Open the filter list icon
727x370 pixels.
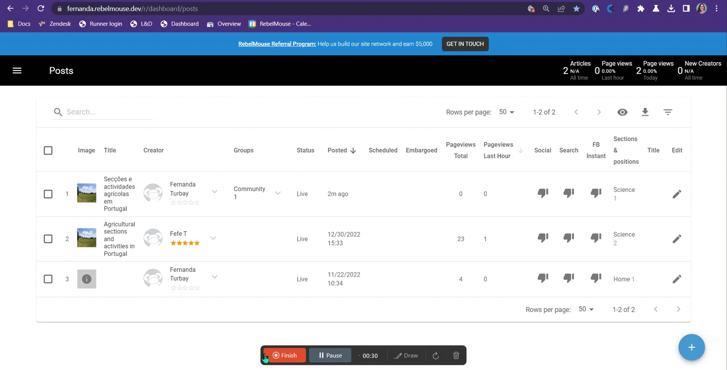(667, 112)
